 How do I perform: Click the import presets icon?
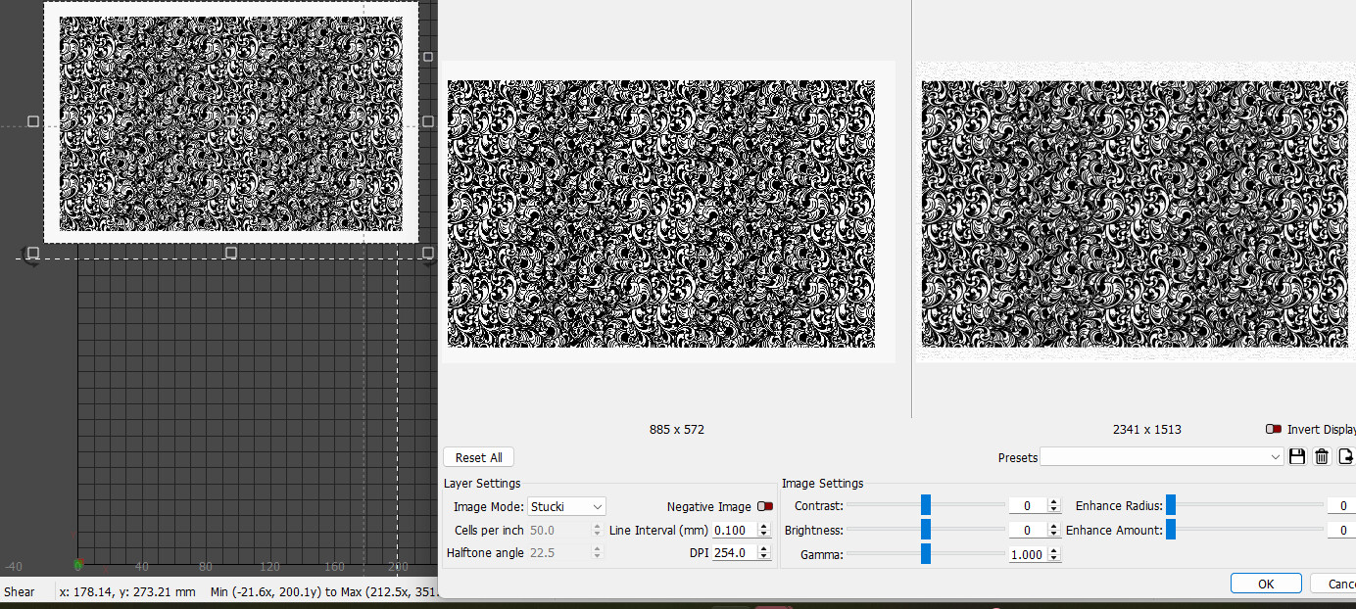(x=1347, y=457)
